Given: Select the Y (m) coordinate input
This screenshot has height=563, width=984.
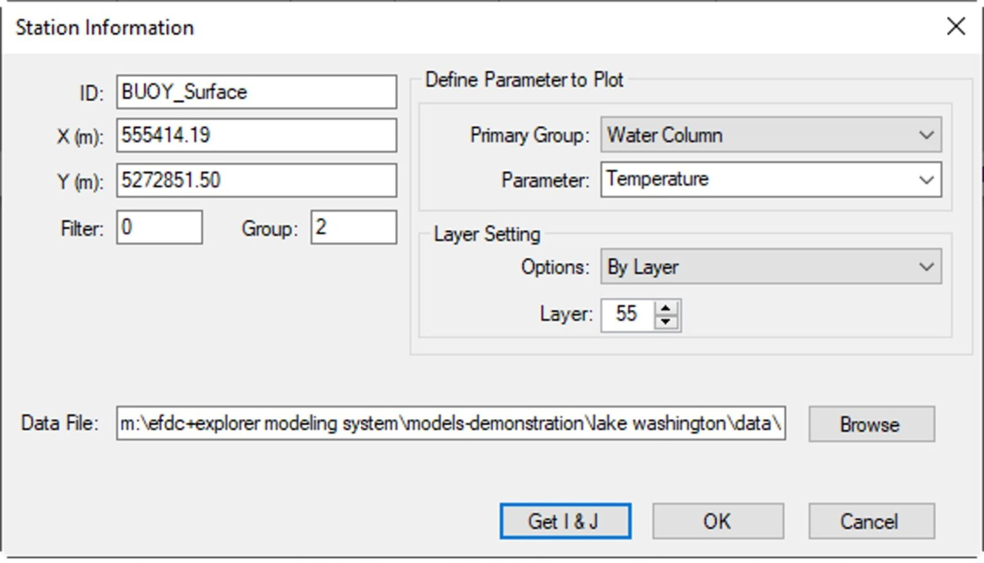Looking at the screenshot, I should click(256, 181).
